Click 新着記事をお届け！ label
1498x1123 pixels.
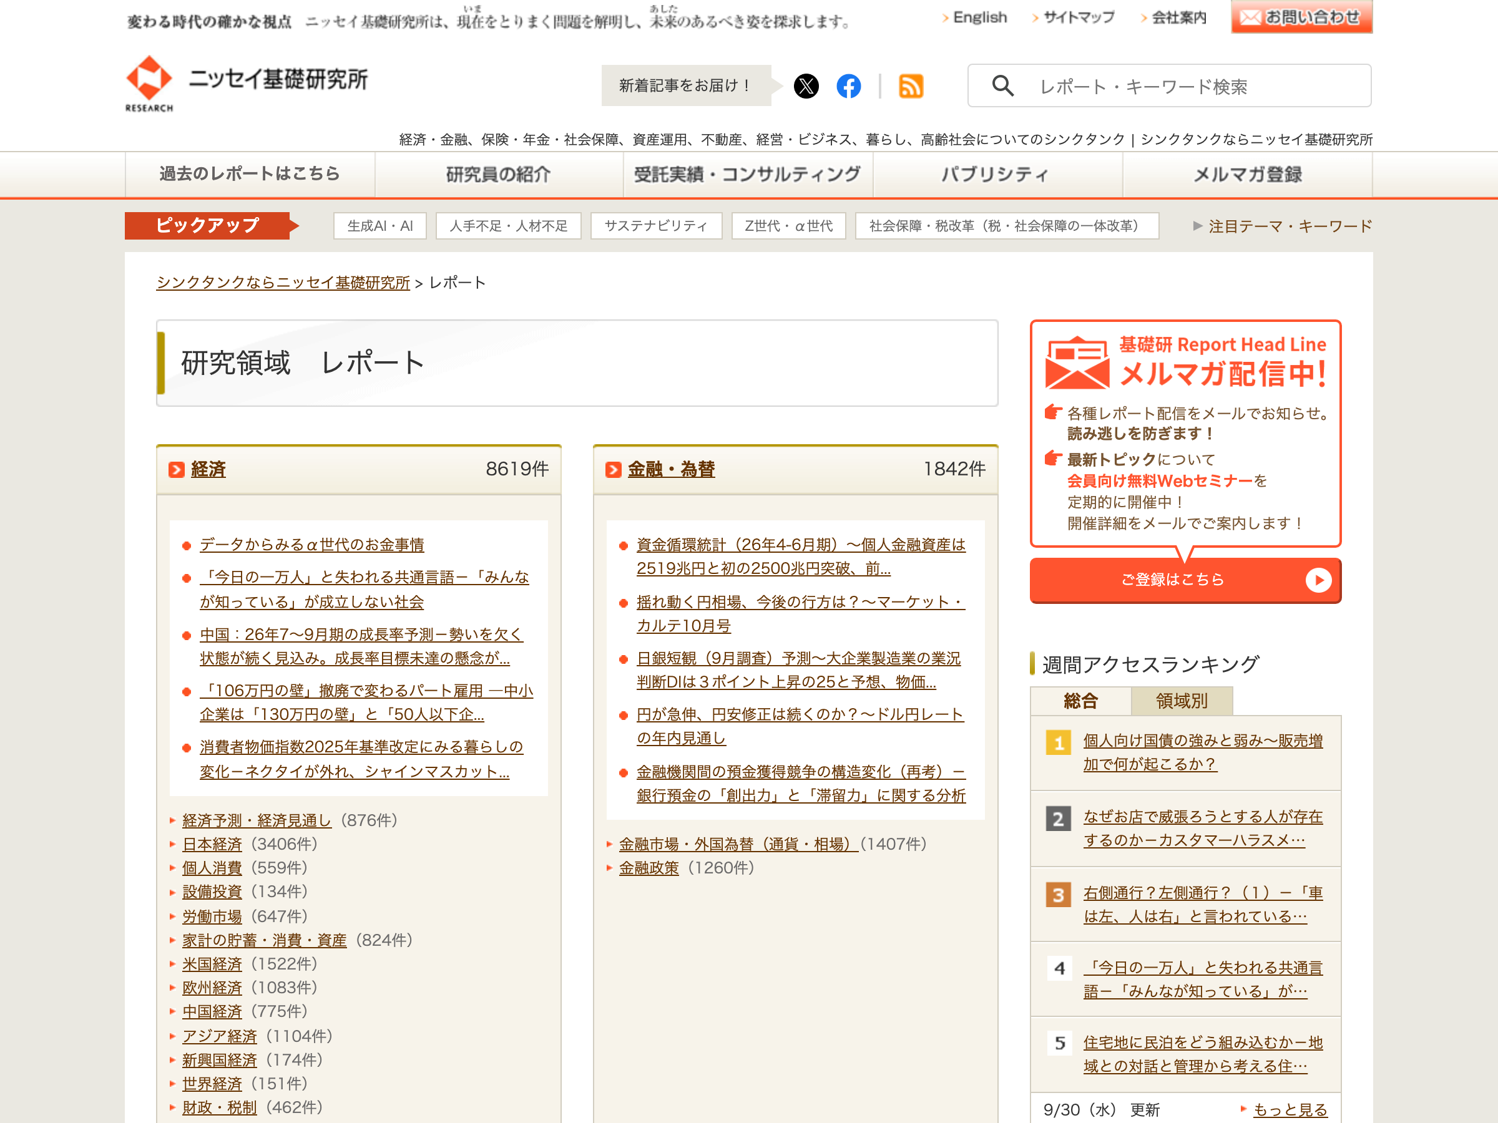coord(686,86)
